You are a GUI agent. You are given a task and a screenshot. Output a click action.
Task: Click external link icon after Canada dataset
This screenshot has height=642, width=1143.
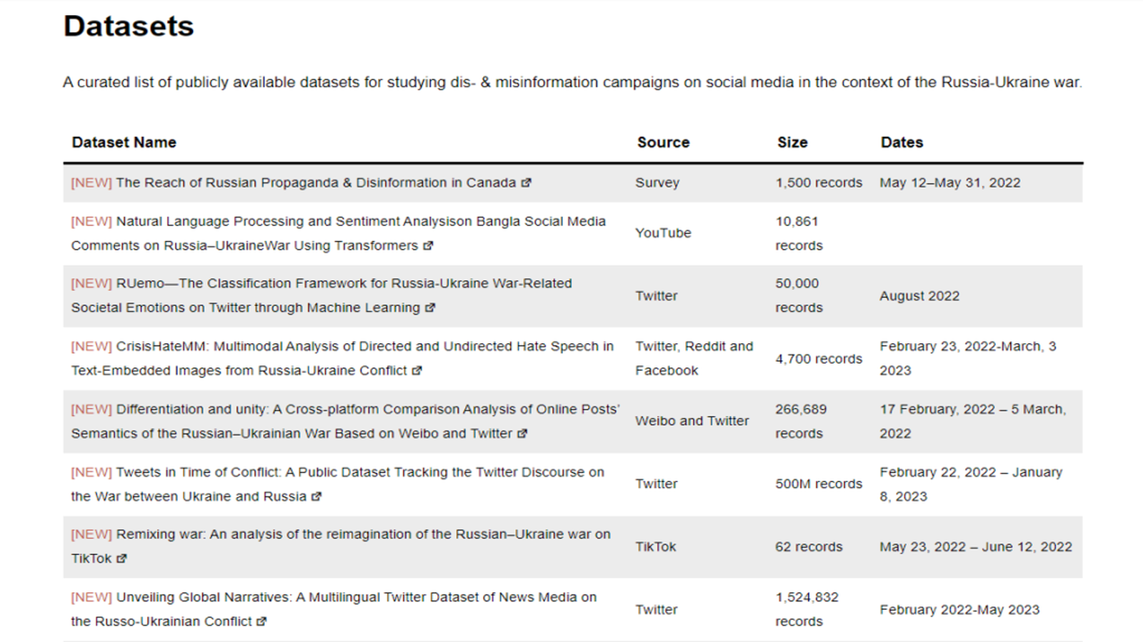pyautogui.click(x=526, y=183)
